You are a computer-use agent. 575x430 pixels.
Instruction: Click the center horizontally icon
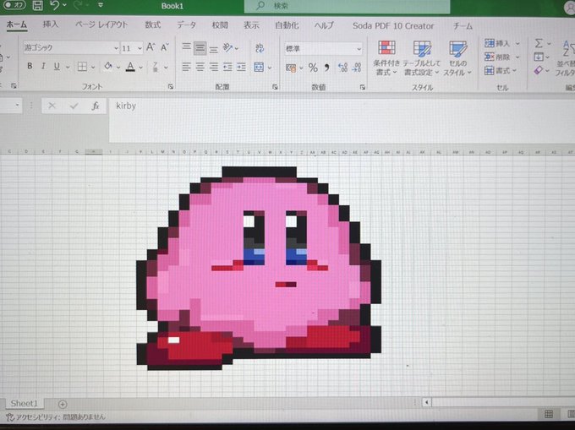tap(200, 67)
